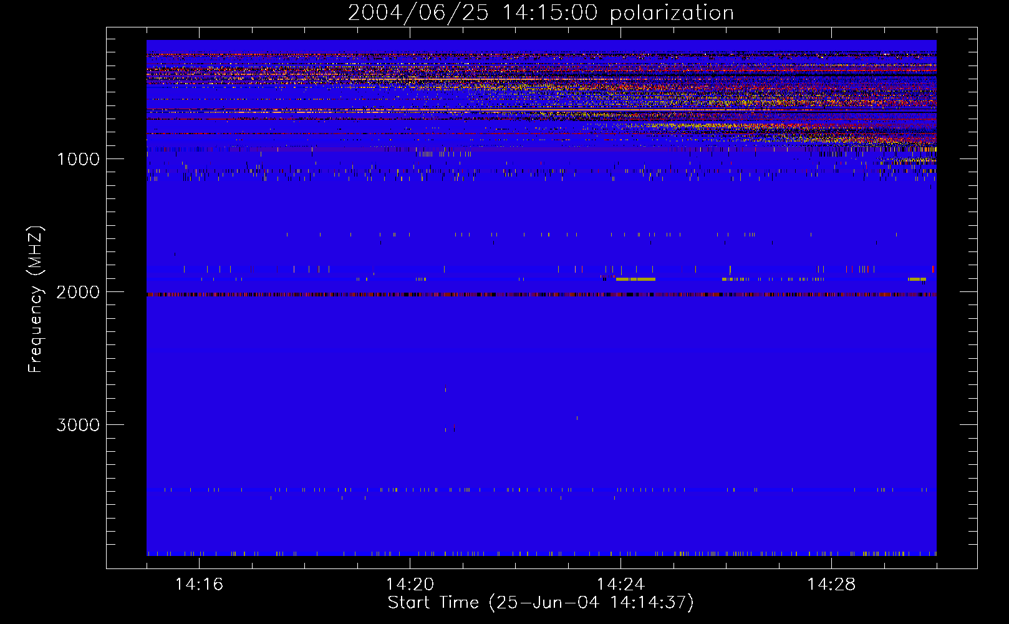This screenshot has width=1009, height=624.
Task: Click the 14:20 time tick label
Action: click(x=410, y=585)
